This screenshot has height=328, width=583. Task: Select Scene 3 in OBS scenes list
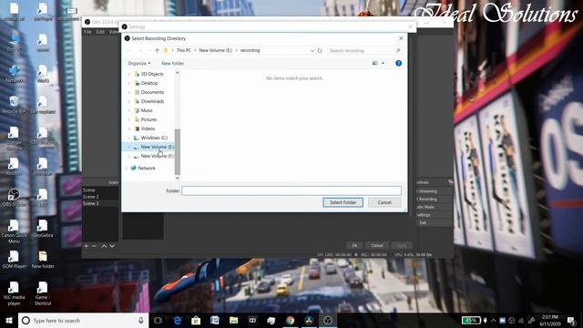tap(91, 203)
